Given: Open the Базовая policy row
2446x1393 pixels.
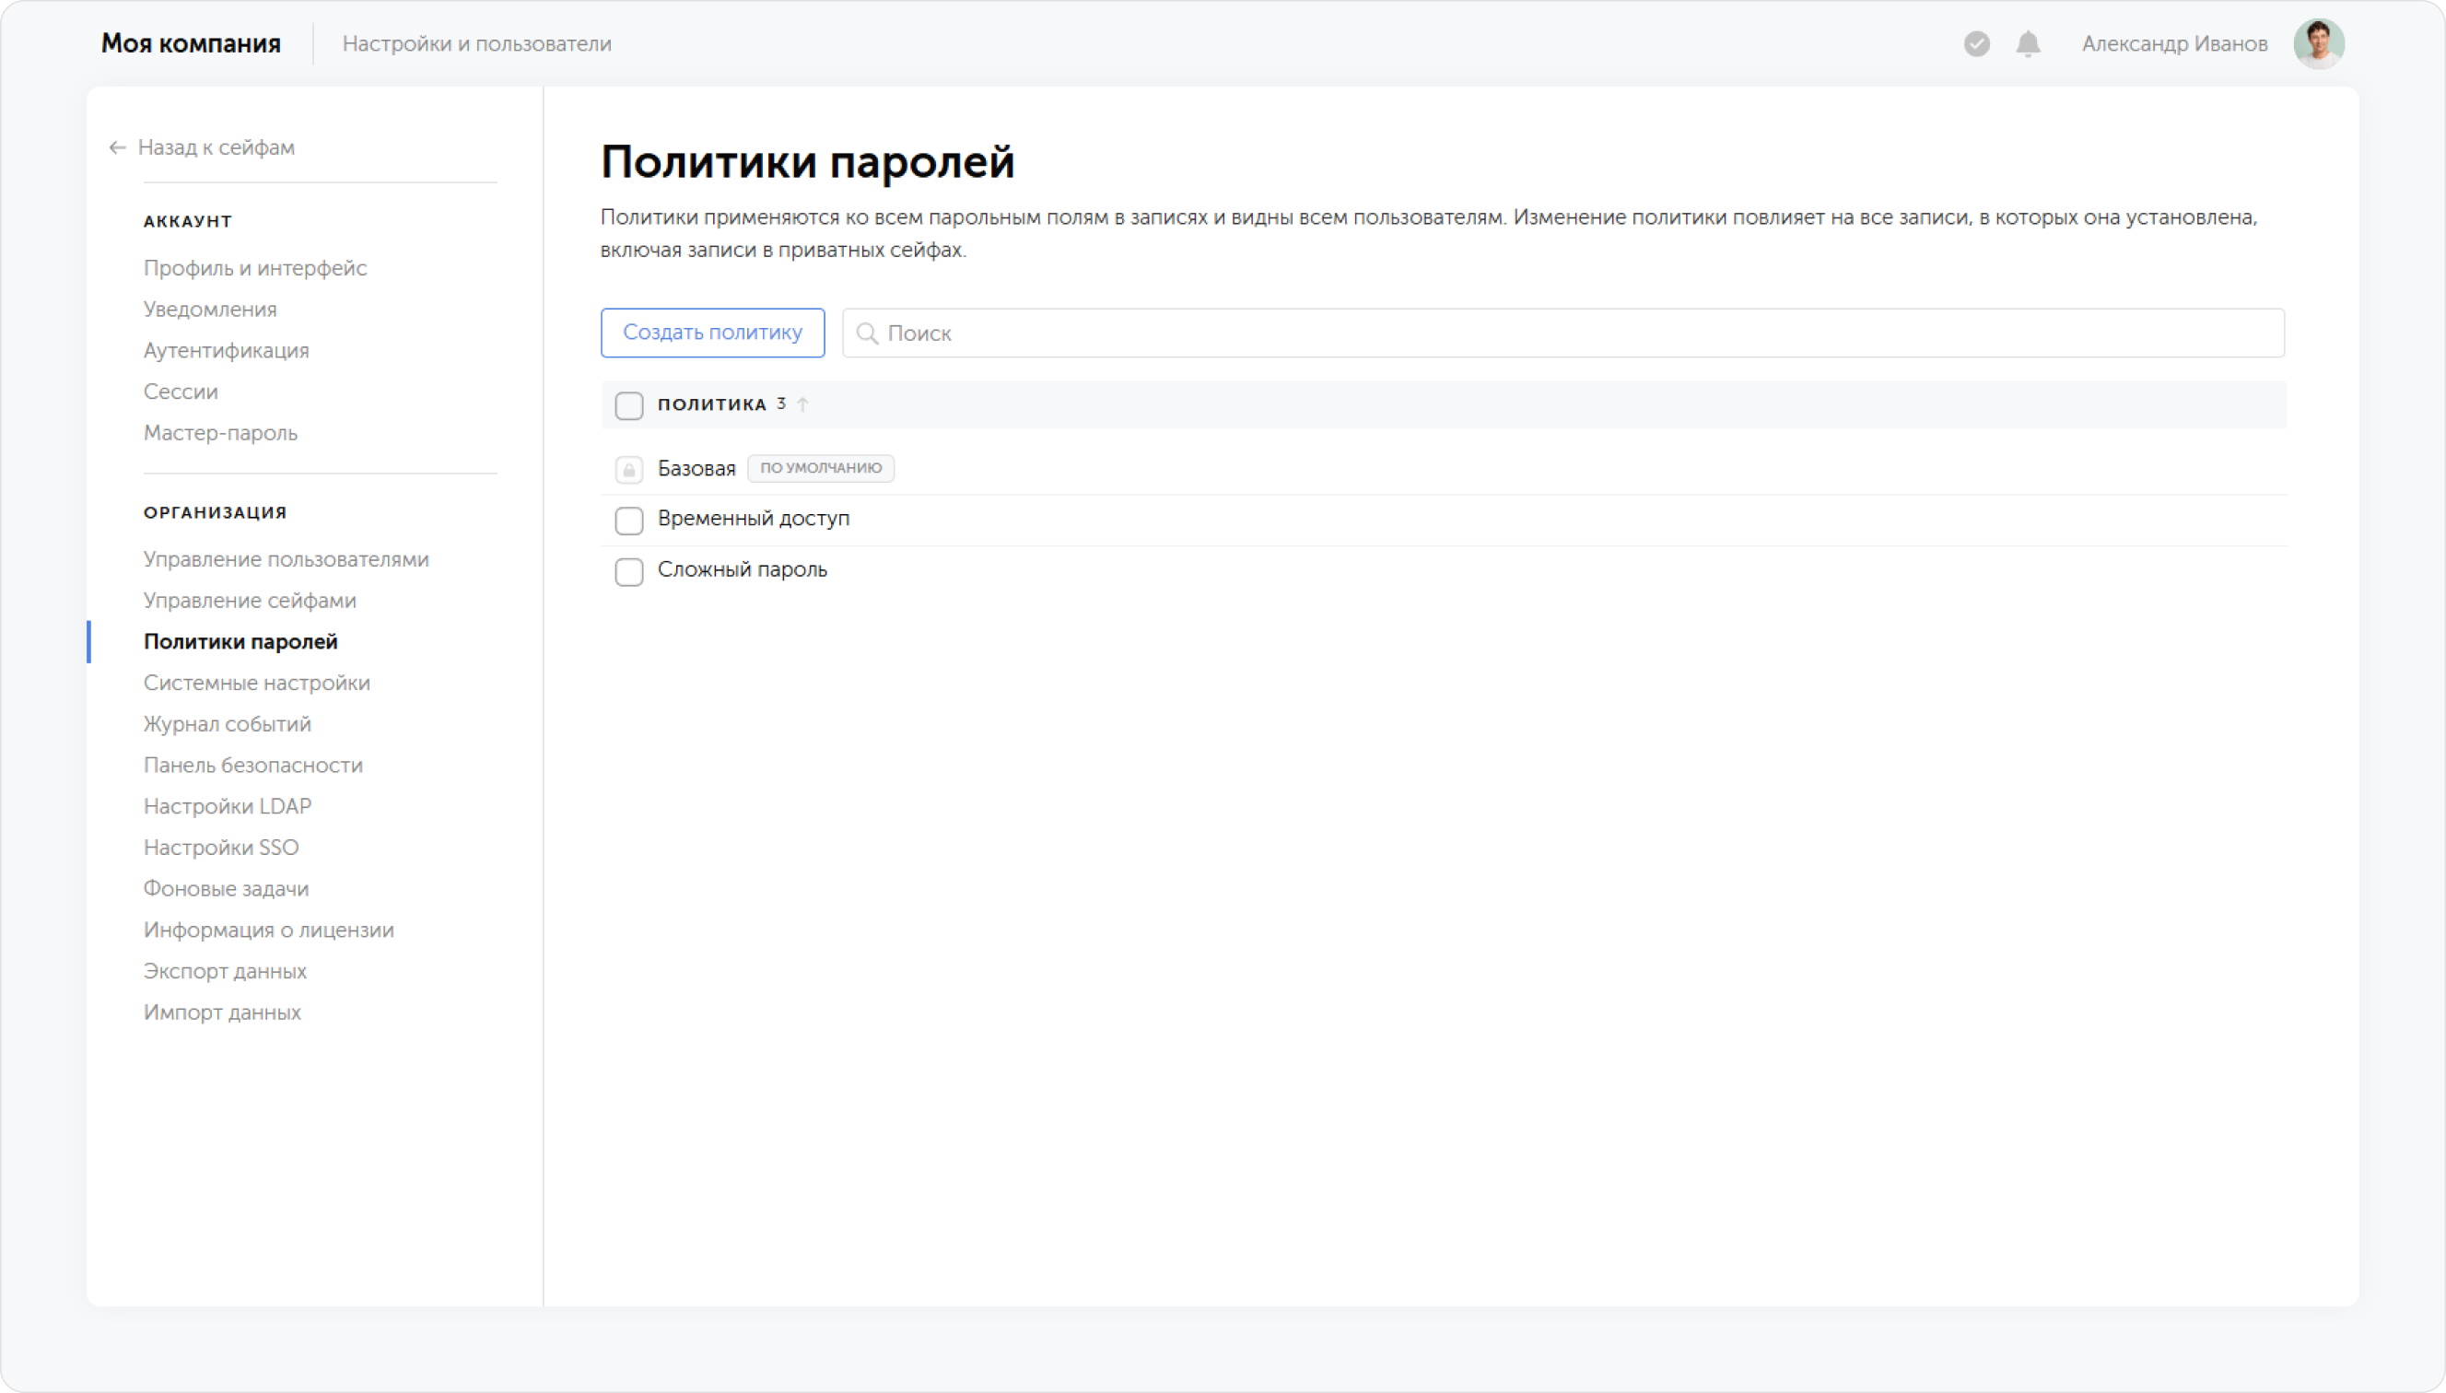Looking at the screenshot, I should click(1444, 469).
